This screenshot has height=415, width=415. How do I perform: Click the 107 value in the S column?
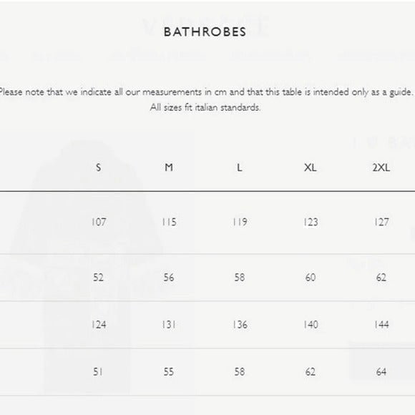pyautogui.click(x=99, y=222)
